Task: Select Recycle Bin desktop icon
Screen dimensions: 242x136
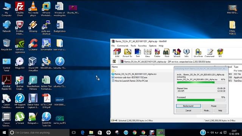Action: click(x=6, y=45)
